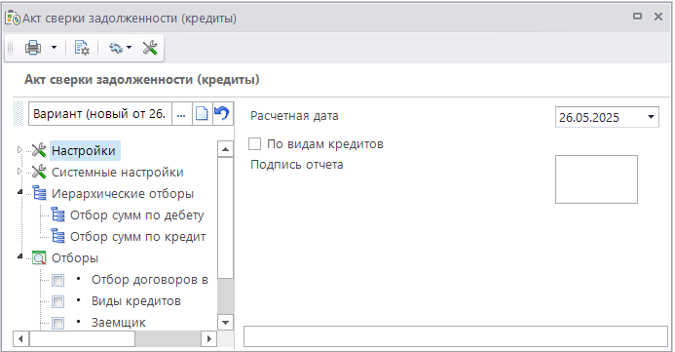Open the gears icon dropdown arrow
The width and height of the screenshot is (675, 352).
pyautogui.click(x=129, y=48)
